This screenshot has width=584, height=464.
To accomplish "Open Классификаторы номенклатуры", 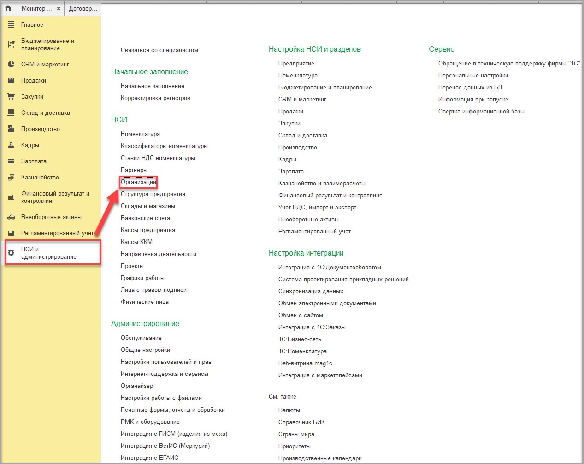I will point(164,146).
